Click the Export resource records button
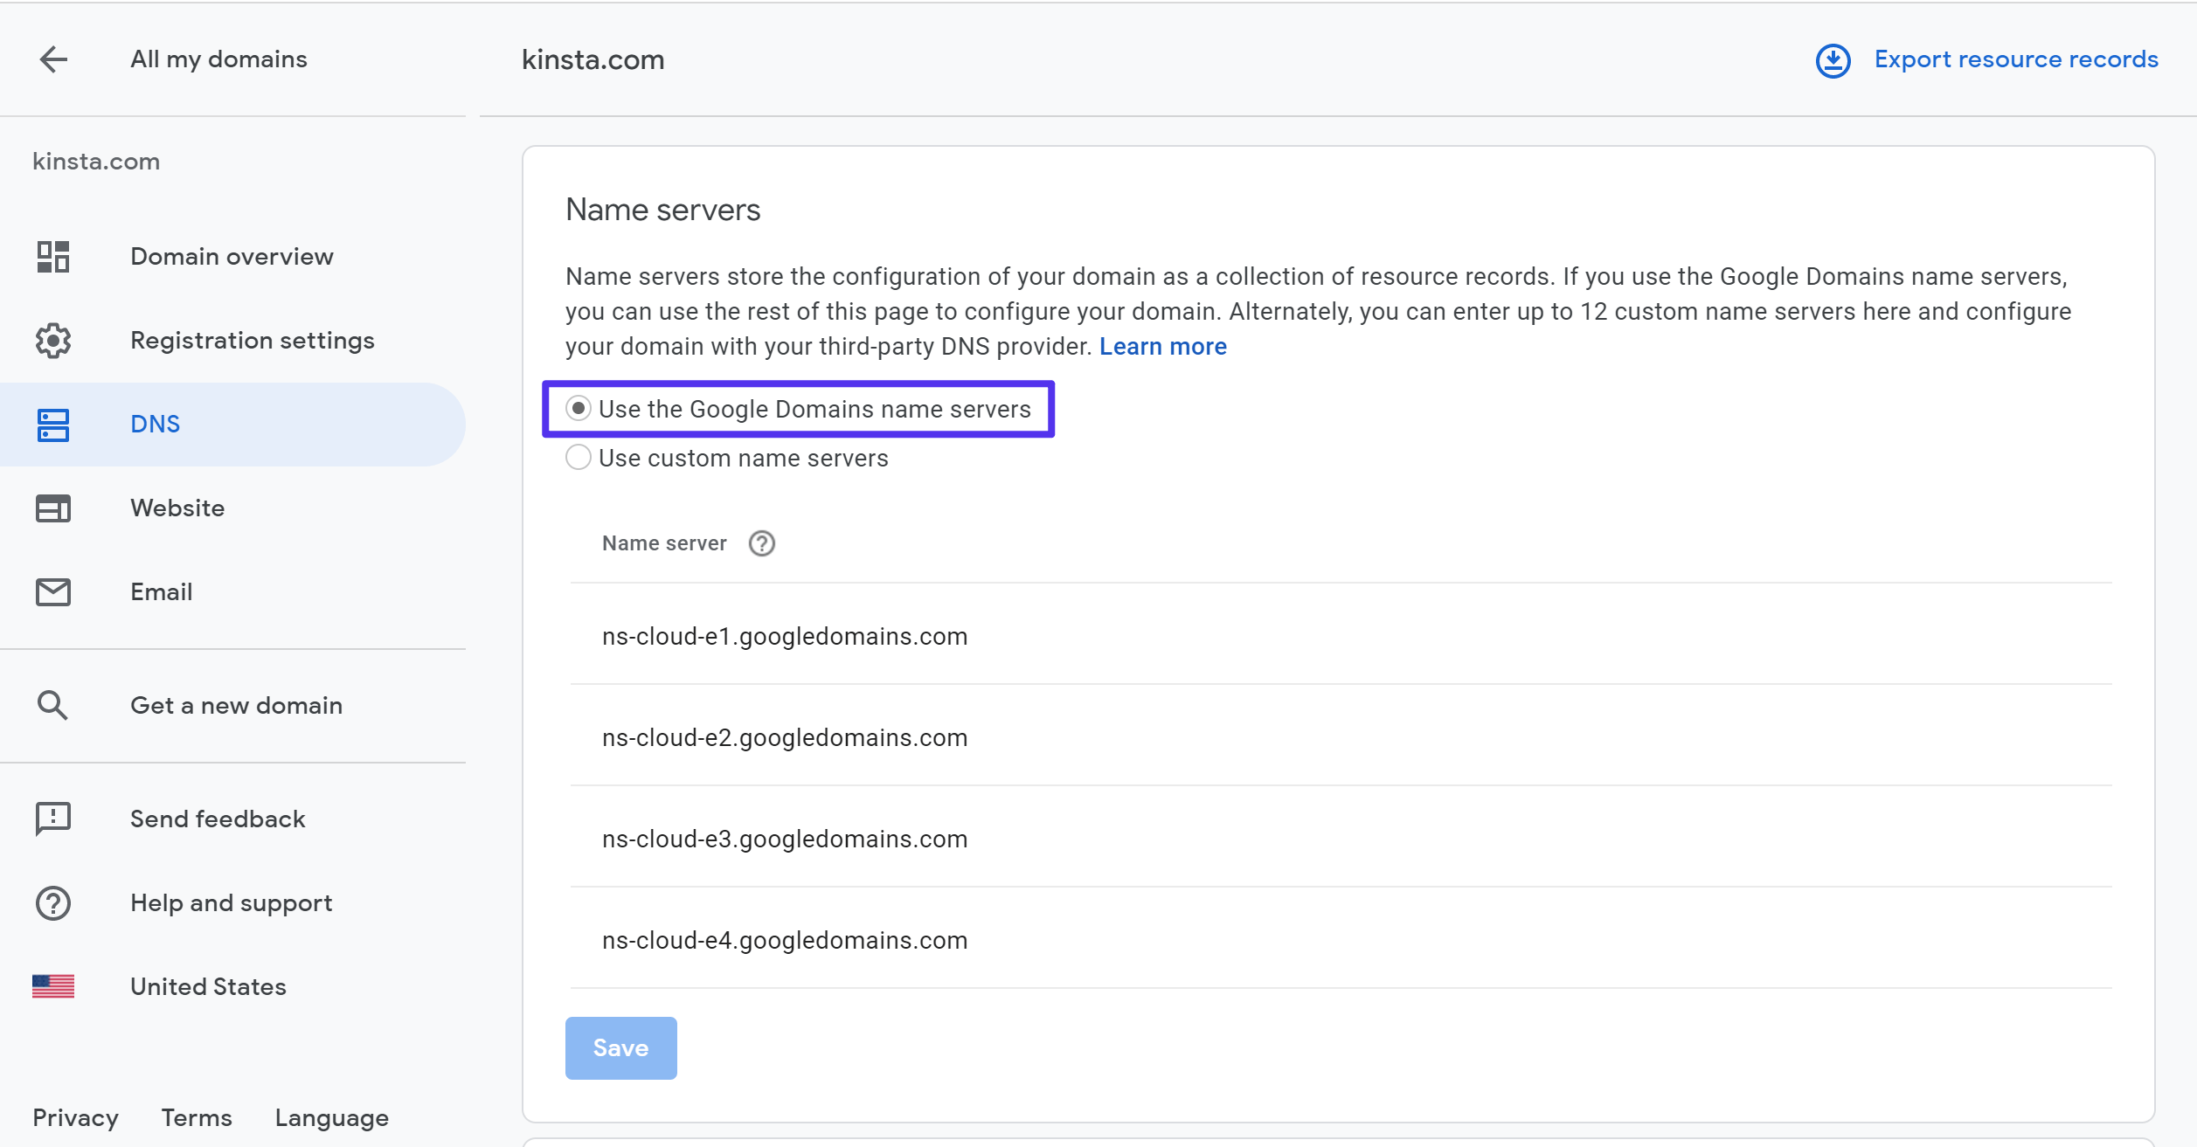This screenshot has width=2197, height=1147. (x=1993, y=59)
